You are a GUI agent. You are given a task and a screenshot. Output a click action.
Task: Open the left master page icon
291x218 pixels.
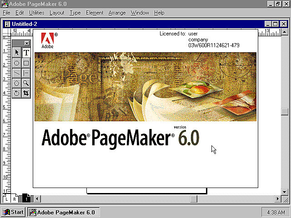6,199
